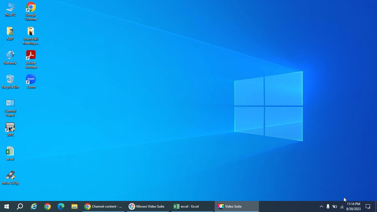The image size is (377, 212).
Task: Select the Google Chrome desktop icon
Action: [x=31, y=12]
